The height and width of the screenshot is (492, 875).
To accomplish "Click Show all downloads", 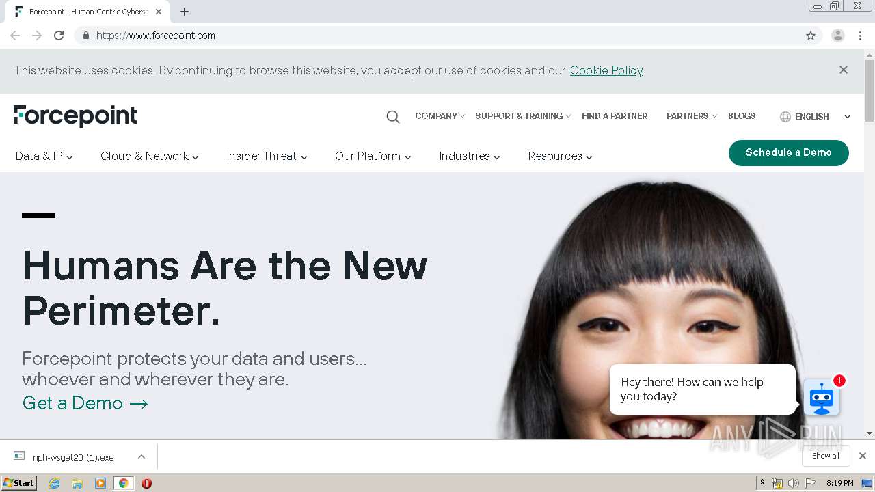I will [x=826, y=456].
